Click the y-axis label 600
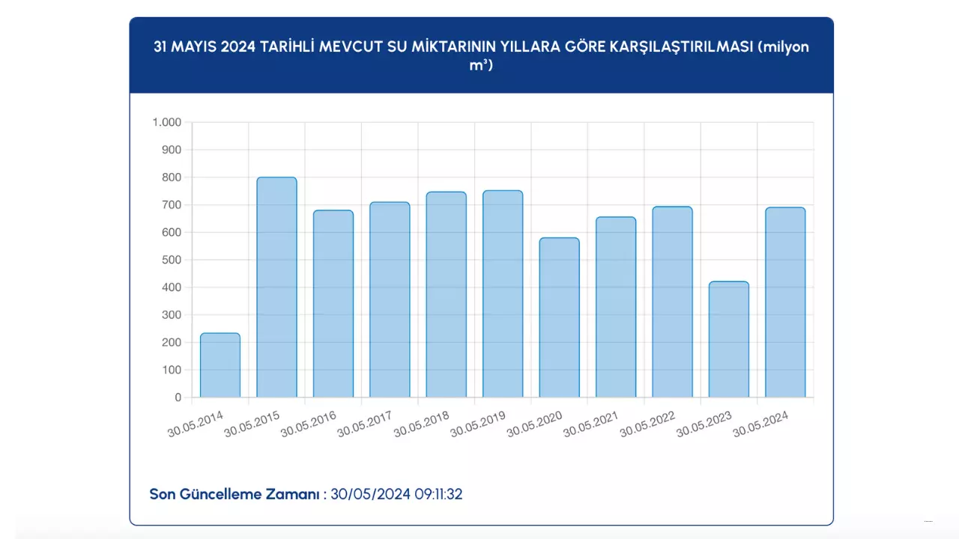This screenshot has height=539, width=959. (172, 232)
